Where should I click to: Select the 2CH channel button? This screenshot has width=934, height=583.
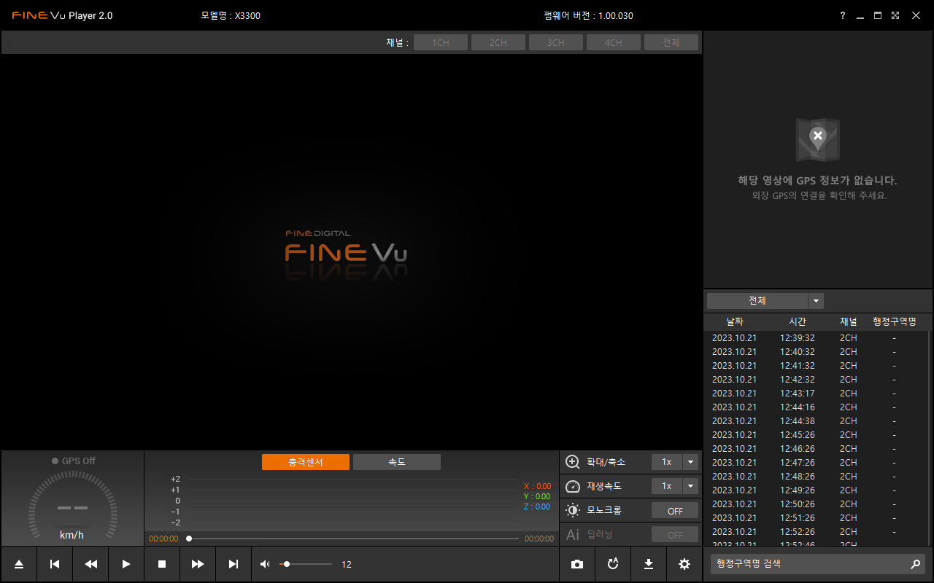click(x=498, y=42)
